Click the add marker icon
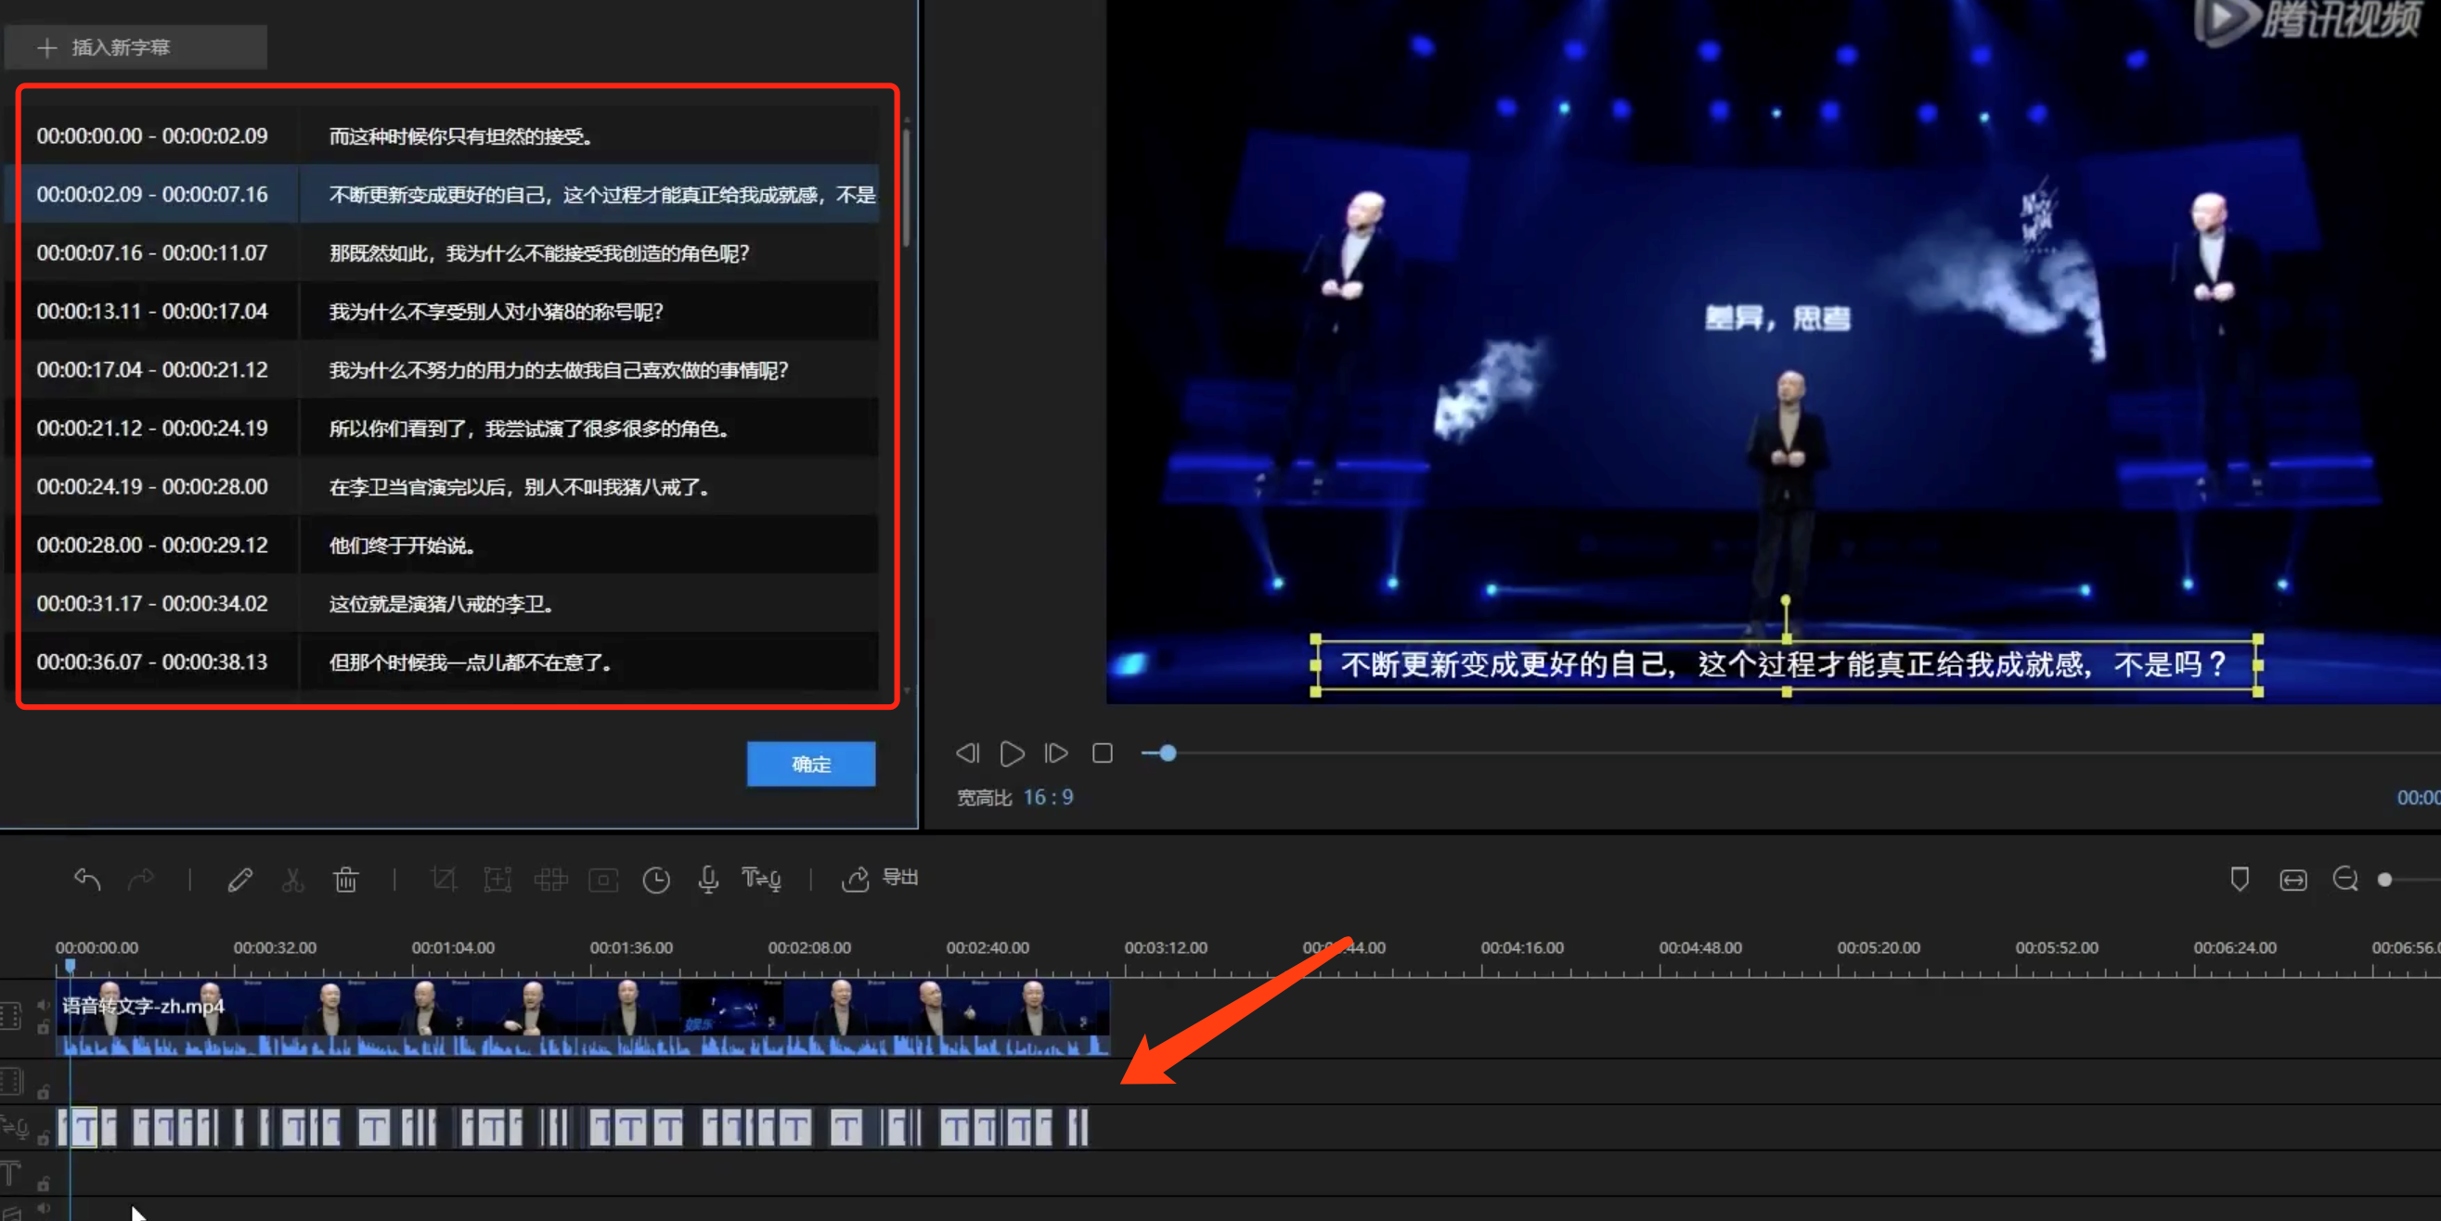Screen dimensions: 2441x1221 (2240, 879)
